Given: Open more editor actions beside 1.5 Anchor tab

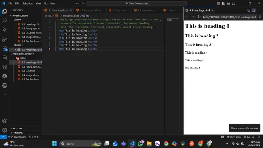Looking at the screenshot, I should pos(179,10).
